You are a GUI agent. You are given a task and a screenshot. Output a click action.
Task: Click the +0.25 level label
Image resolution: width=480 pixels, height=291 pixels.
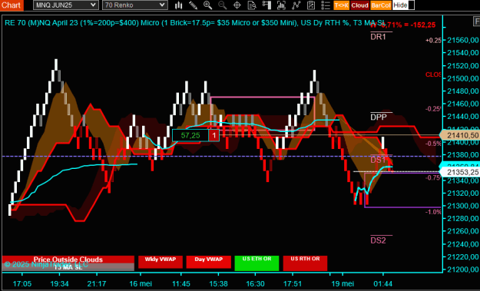tap(433, 41)
